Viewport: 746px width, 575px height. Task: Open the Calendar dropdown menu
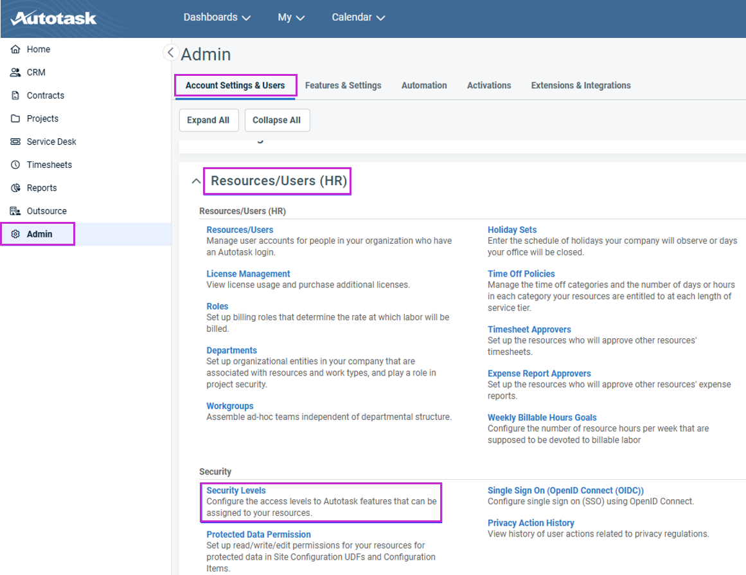click(x=358, y=17)
